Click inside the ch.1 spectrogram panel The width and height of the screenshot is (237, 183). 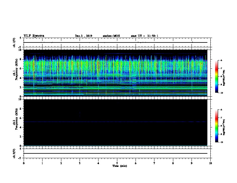pos(116,73)
